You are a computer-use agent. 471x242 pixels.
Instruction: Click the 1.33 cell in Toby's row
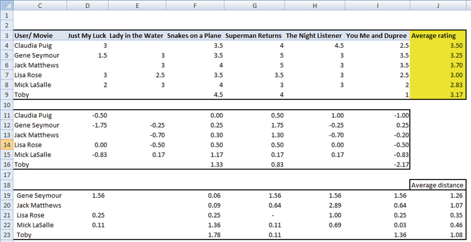click(217, 164)
